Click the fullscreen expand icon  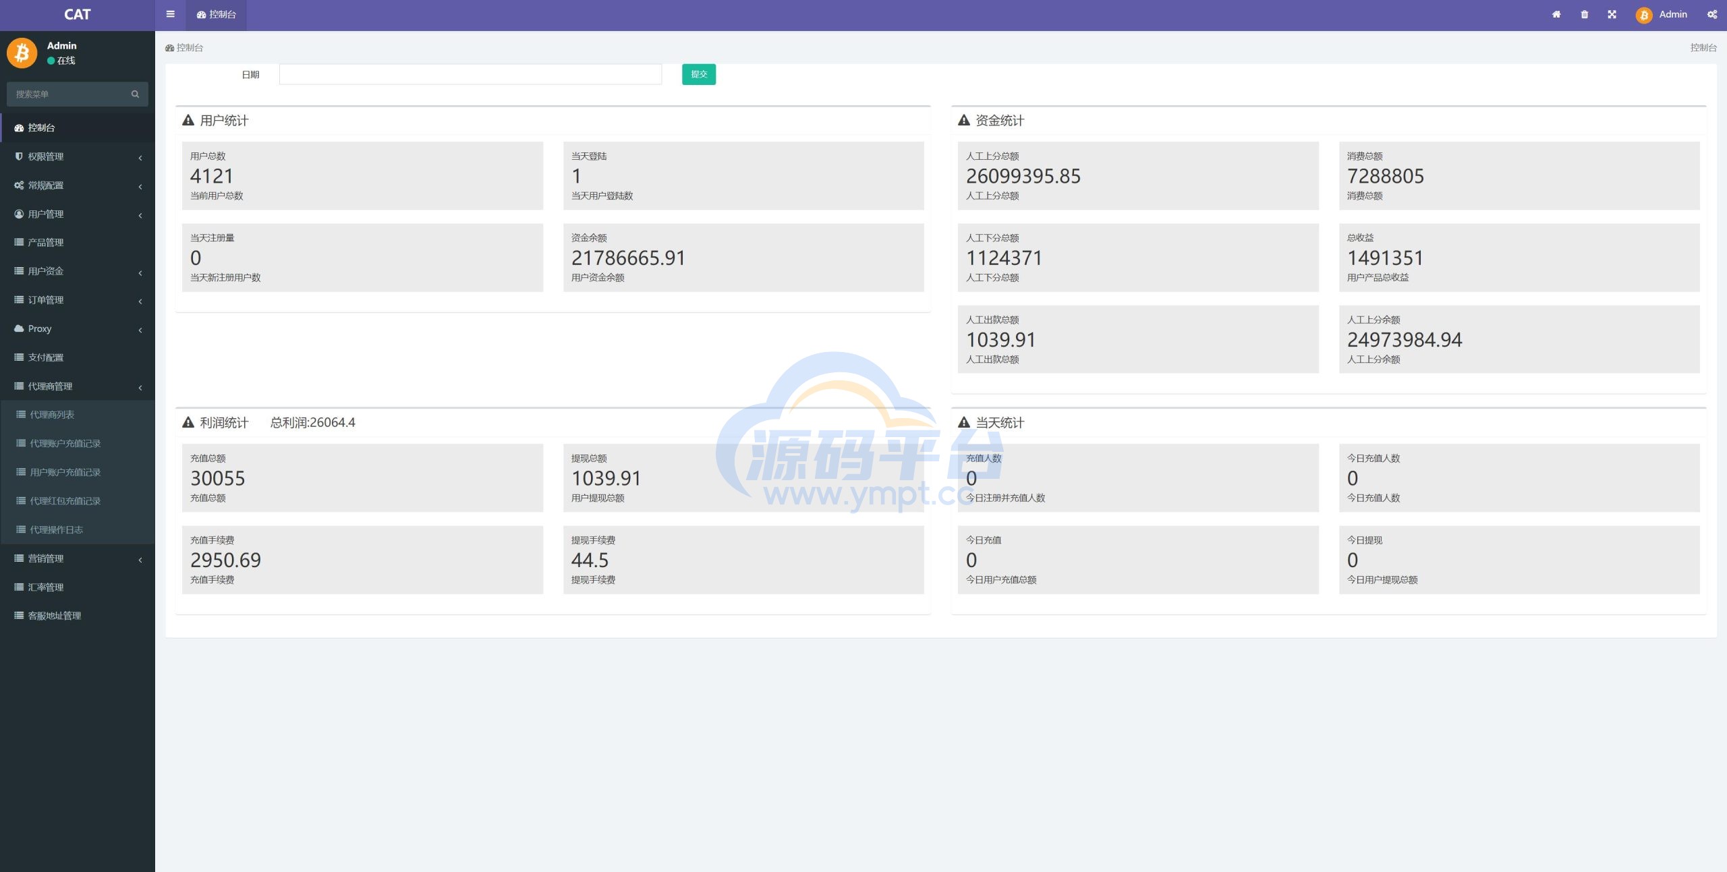click(x=1612, y=14)
